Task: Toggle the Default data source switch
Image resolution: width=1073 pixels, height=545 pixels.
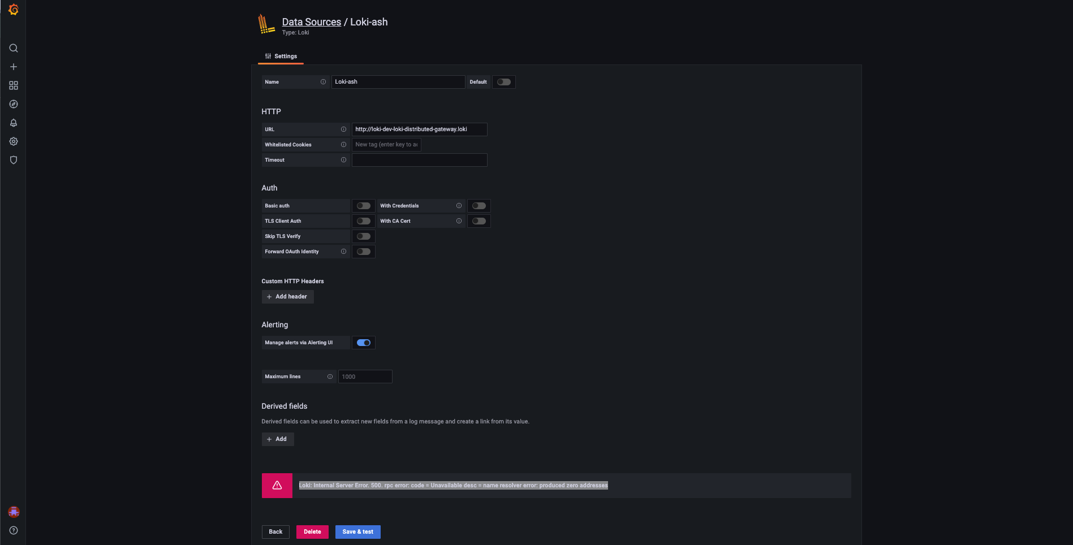Action: [504, 82]
